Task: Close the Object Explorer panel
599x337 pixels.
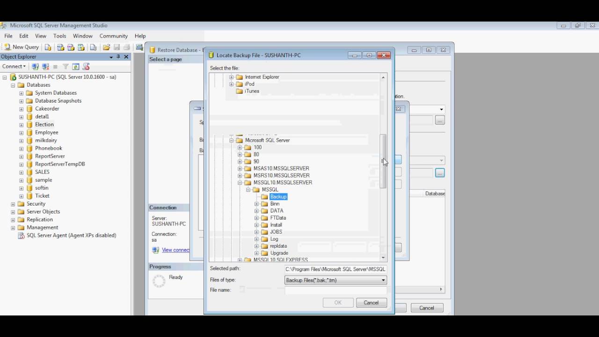Action: pyautogui.click(x=126, y=57)
